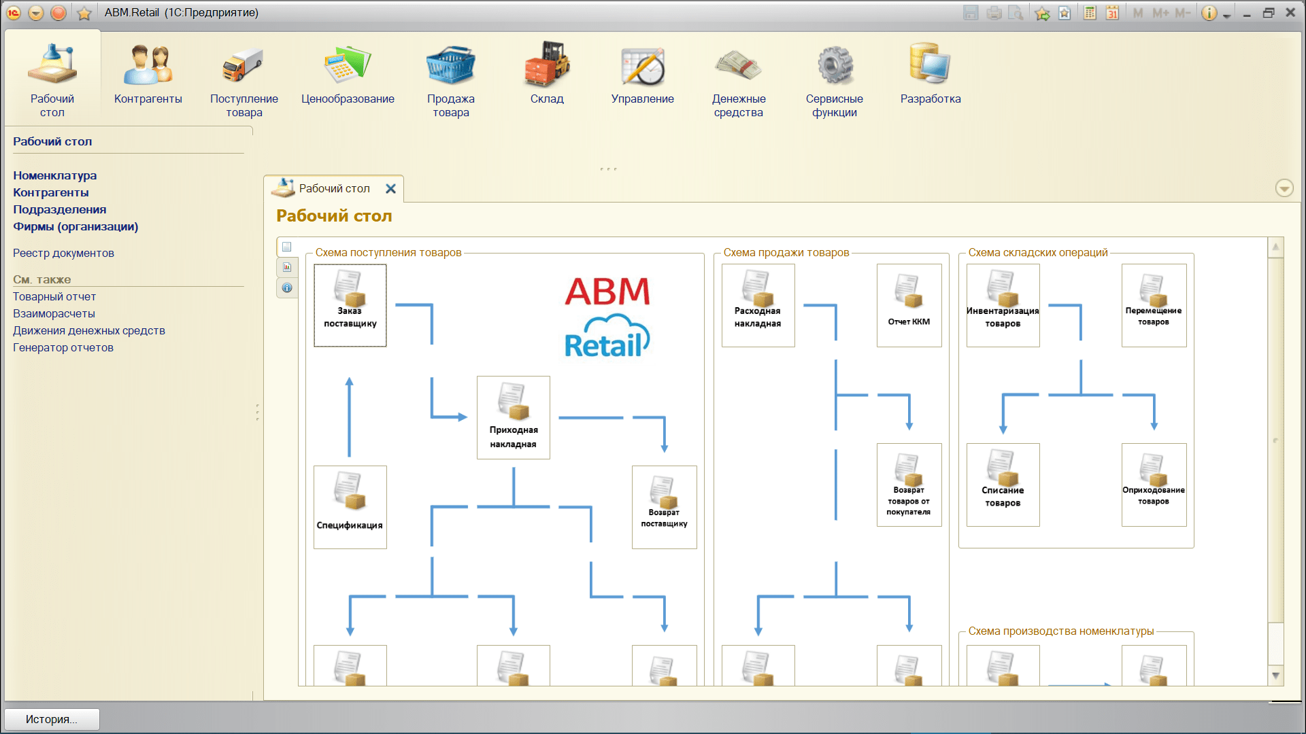Click the favorites star in title bar
1306x734 pixels.
[84, 13]
